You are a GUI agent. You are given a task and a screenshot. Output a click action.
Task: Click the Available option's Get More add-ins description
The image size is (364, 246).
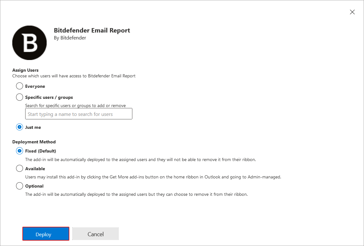click(153, 177)
